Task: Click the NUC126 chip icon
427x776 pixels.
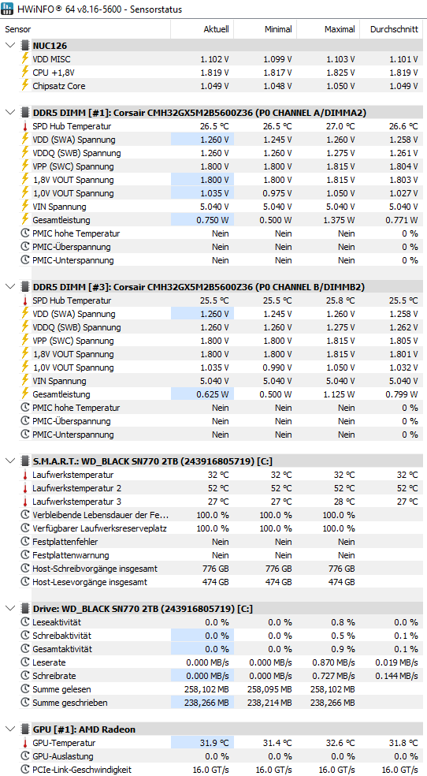Action: [24, 46]
